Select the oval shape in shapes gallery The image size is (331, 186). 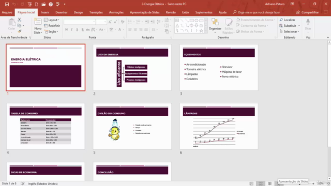click(197, 21)
